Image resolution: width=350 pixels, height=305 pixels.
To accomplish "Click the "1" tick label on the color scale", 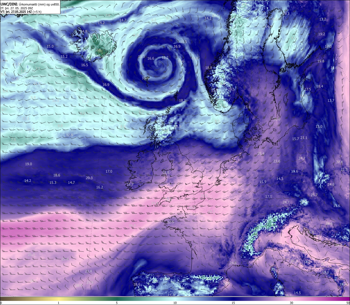I will click(x=59, y=303).
